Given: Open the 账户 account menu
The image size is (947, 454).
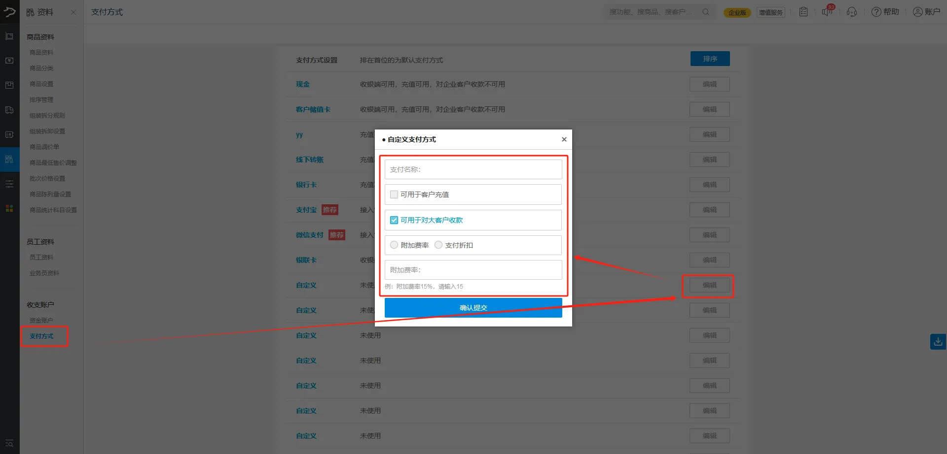Looking at the screenshot, I should 926,12.
